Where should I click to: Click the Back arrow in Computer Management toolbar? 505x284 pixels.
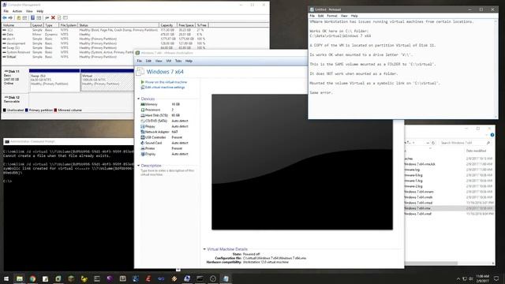(5, 17)
